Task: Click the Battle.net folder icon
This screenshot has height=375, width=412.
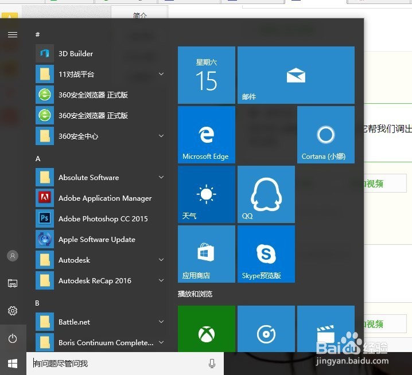Action: 45,322
